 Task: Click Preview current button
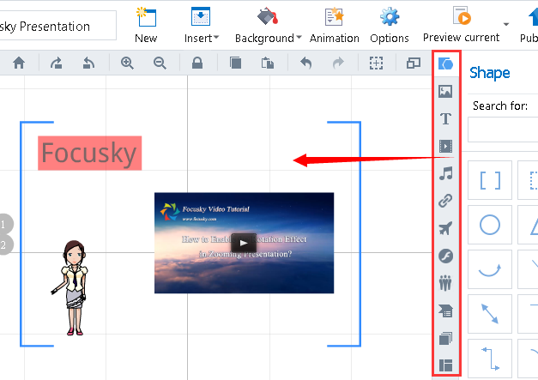(x=461, y=25)
